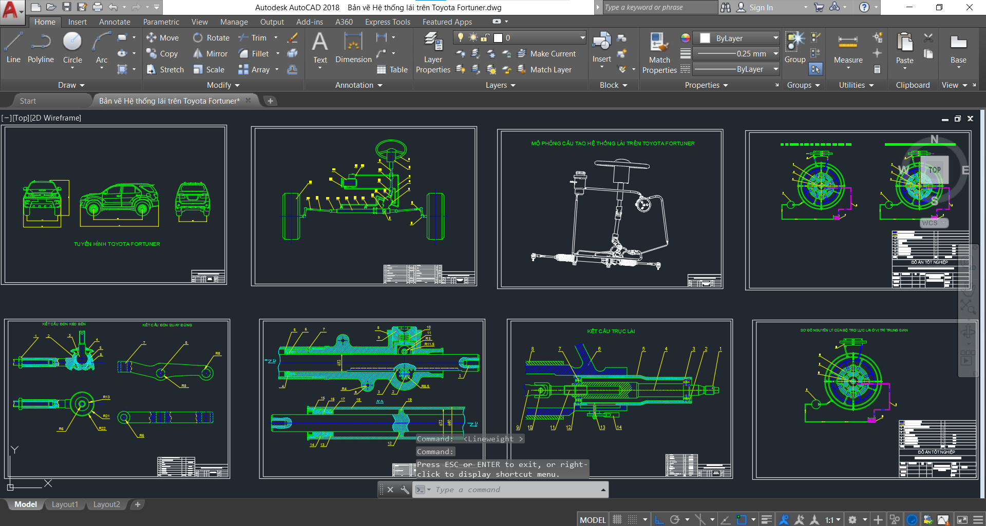
Task: Activate the Scale tool
Action: coord(208,69)
